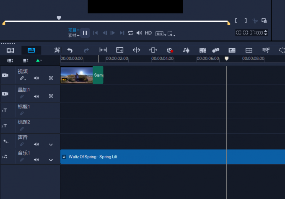The width and height of the screenshot is (285, 199).
Task: Expand the 音乐1 track chevron
Action: coord(51,160)
